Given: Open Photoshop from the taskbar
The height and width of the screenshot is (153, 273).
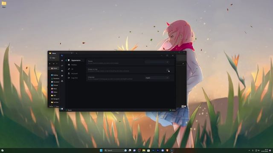Looking at the screenshot, I should coord(153,150).
